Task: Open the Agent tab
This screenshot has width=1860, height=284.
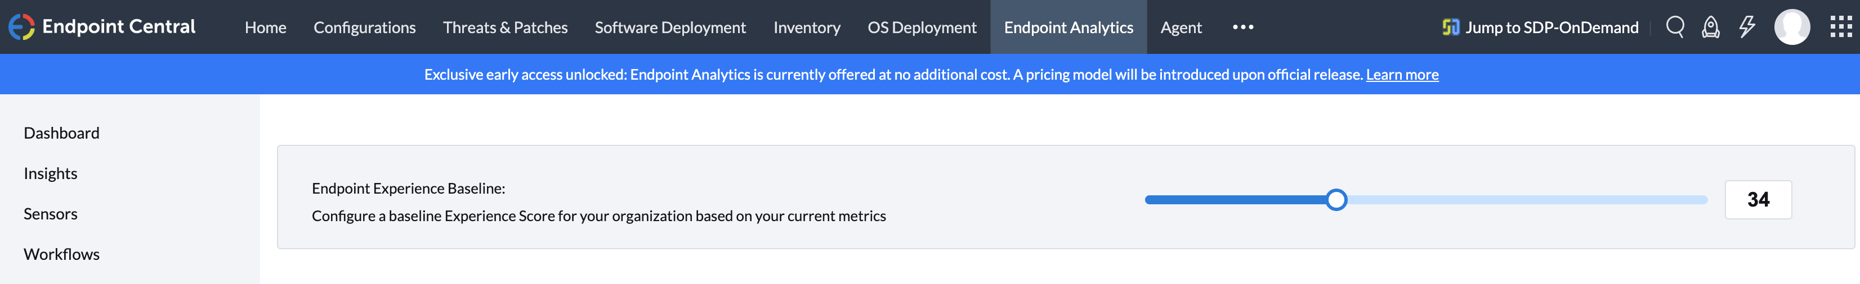Action: (x=1181, y=28)
